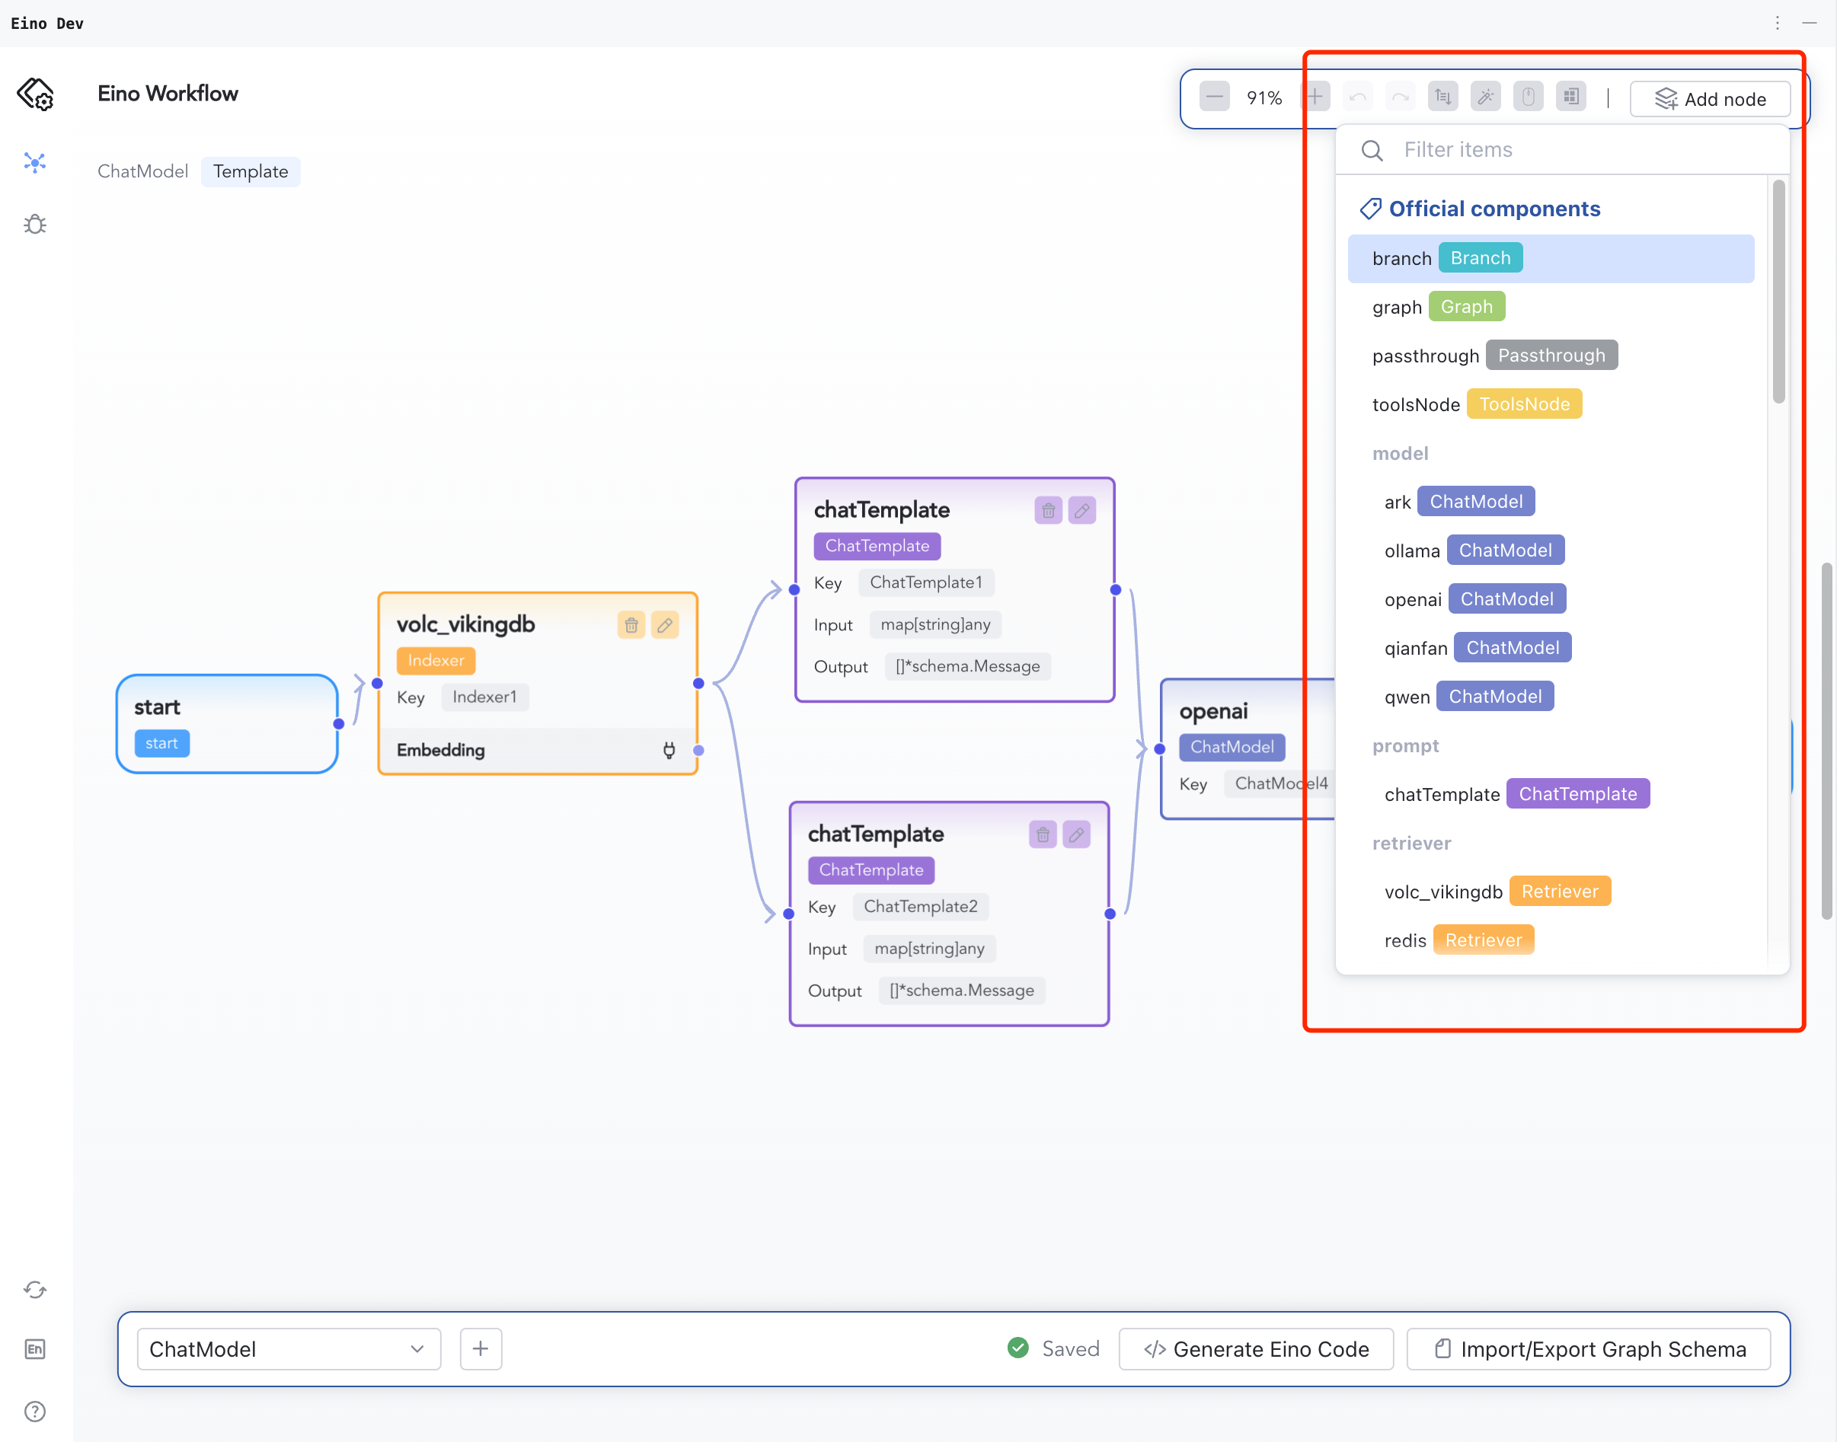Switch to the ChatModel tab
1837x1442 pixels.
pos(142,171)
